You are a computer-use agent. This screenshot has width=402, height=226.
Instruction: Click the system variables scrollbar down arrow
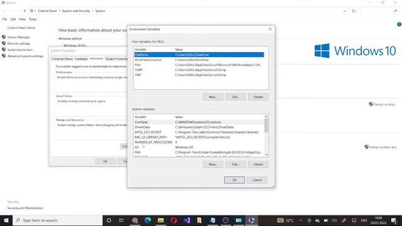[266, 154]
